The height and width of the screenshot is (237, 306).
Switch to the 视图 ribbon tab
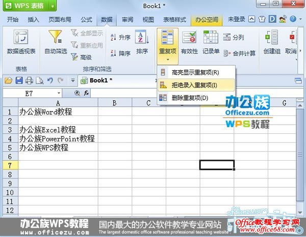(x=148, y=19)
